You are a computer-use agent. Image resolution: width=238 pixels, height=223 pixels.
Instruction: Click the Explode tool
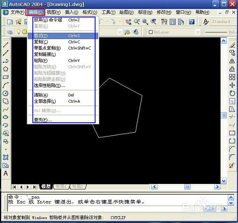231,166
